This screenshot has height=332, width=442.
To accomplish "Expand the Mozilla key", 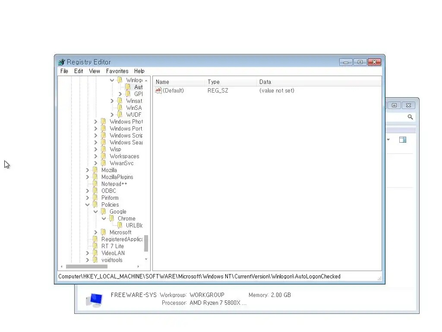I will pyautogui.click(x=87, y=170).
